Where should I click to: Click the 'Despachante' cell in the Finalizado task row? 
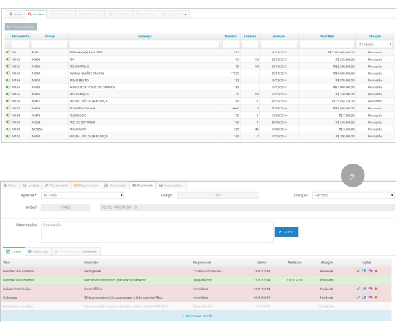click(202, 280)
